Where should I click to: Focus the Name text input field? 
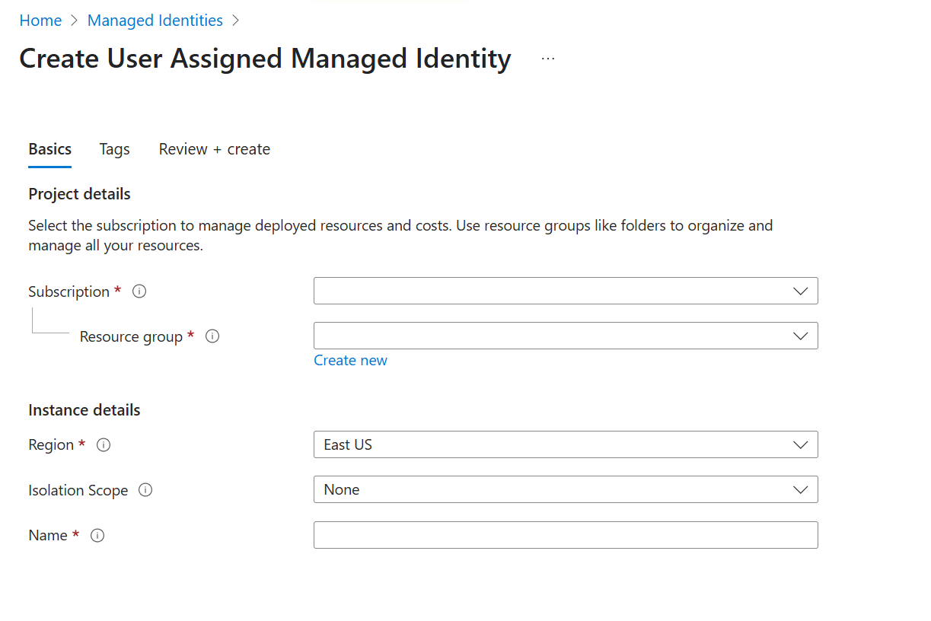[x=566, y=535]
